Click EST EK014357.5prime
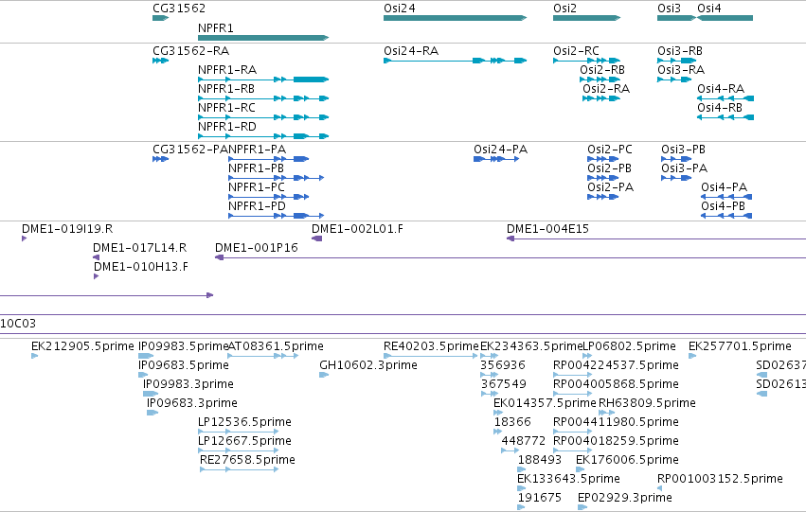Image resolution: width=806 pixels, height=512 pixels. tap(498, 413)
